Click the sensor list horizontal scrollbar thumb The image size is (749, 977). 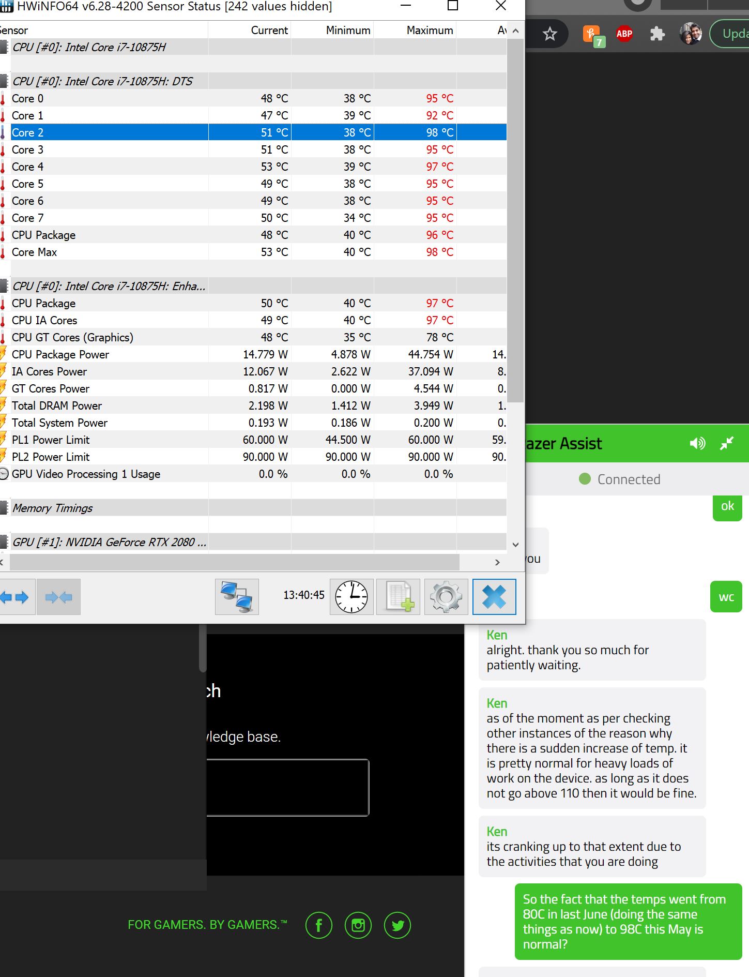[234, 562]
